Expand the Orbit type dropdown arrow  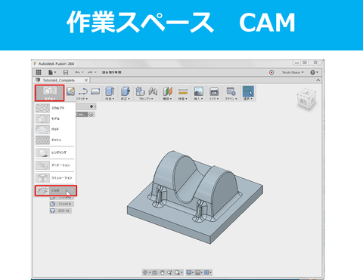tap(150, 272)
